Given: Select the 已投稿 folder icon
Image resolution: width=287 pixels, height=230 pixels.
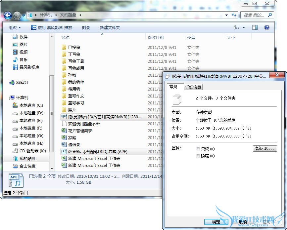Looking at the screenshot, I should click(x=64, y=47).
